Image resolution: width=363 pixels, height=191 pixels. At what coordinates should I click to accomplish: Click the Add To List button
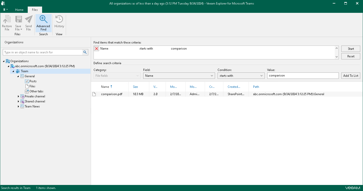(350, 76)
